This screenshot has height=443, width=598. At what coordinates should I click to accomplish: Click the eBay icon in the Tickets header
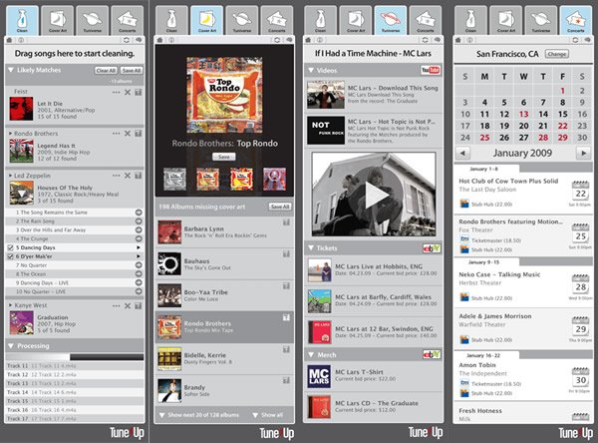[x=432, y=248]
